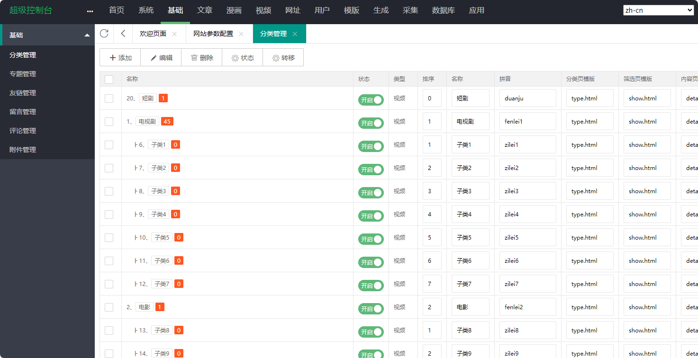The width and height of the screenshot is (698, 358).
Task: Click the refresh icon beside the tabs
Action: tap(104, 34)
